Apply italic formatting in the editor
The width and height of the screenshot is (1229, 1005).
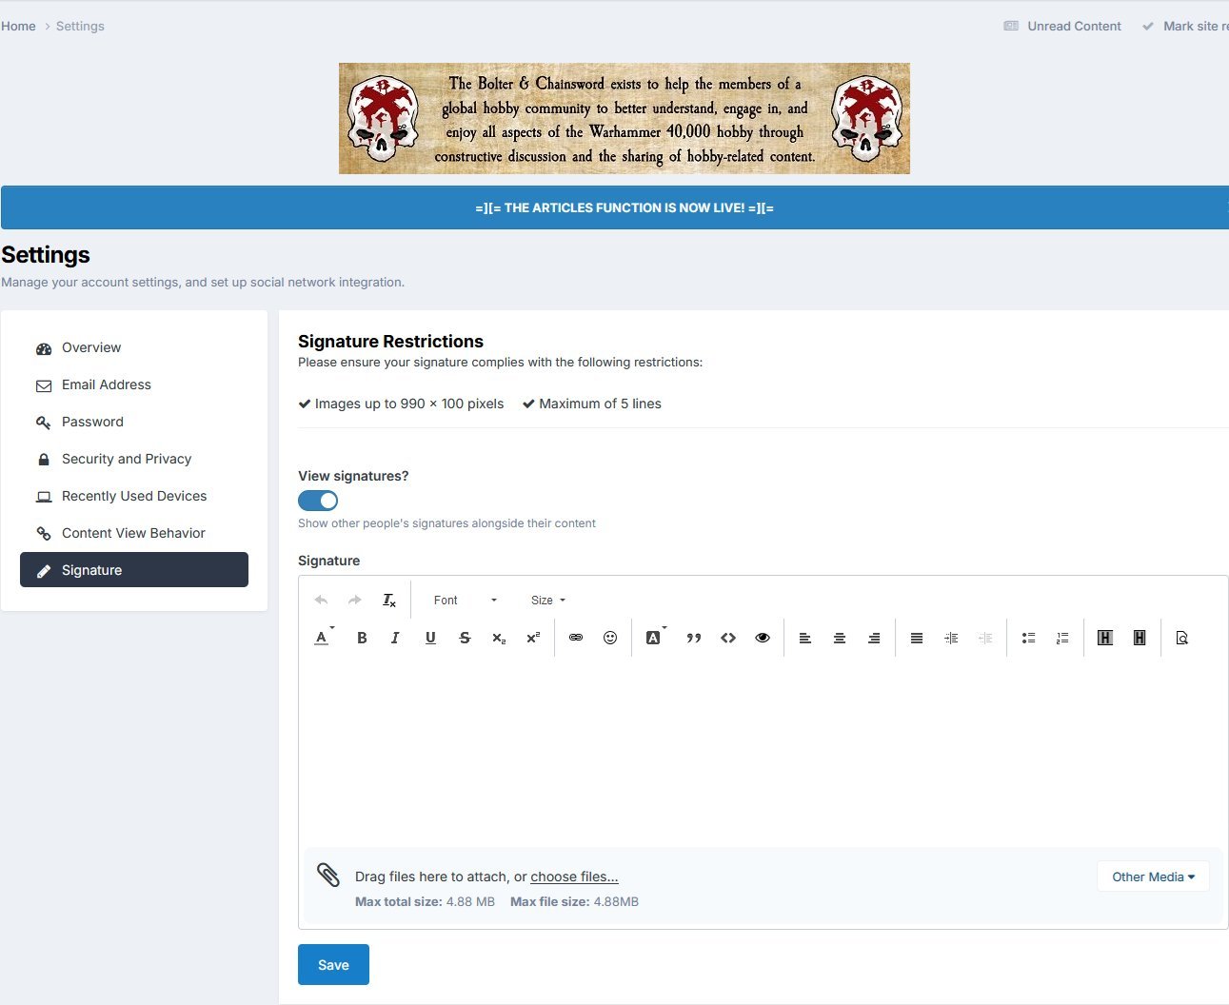click(x=395, y=638)
